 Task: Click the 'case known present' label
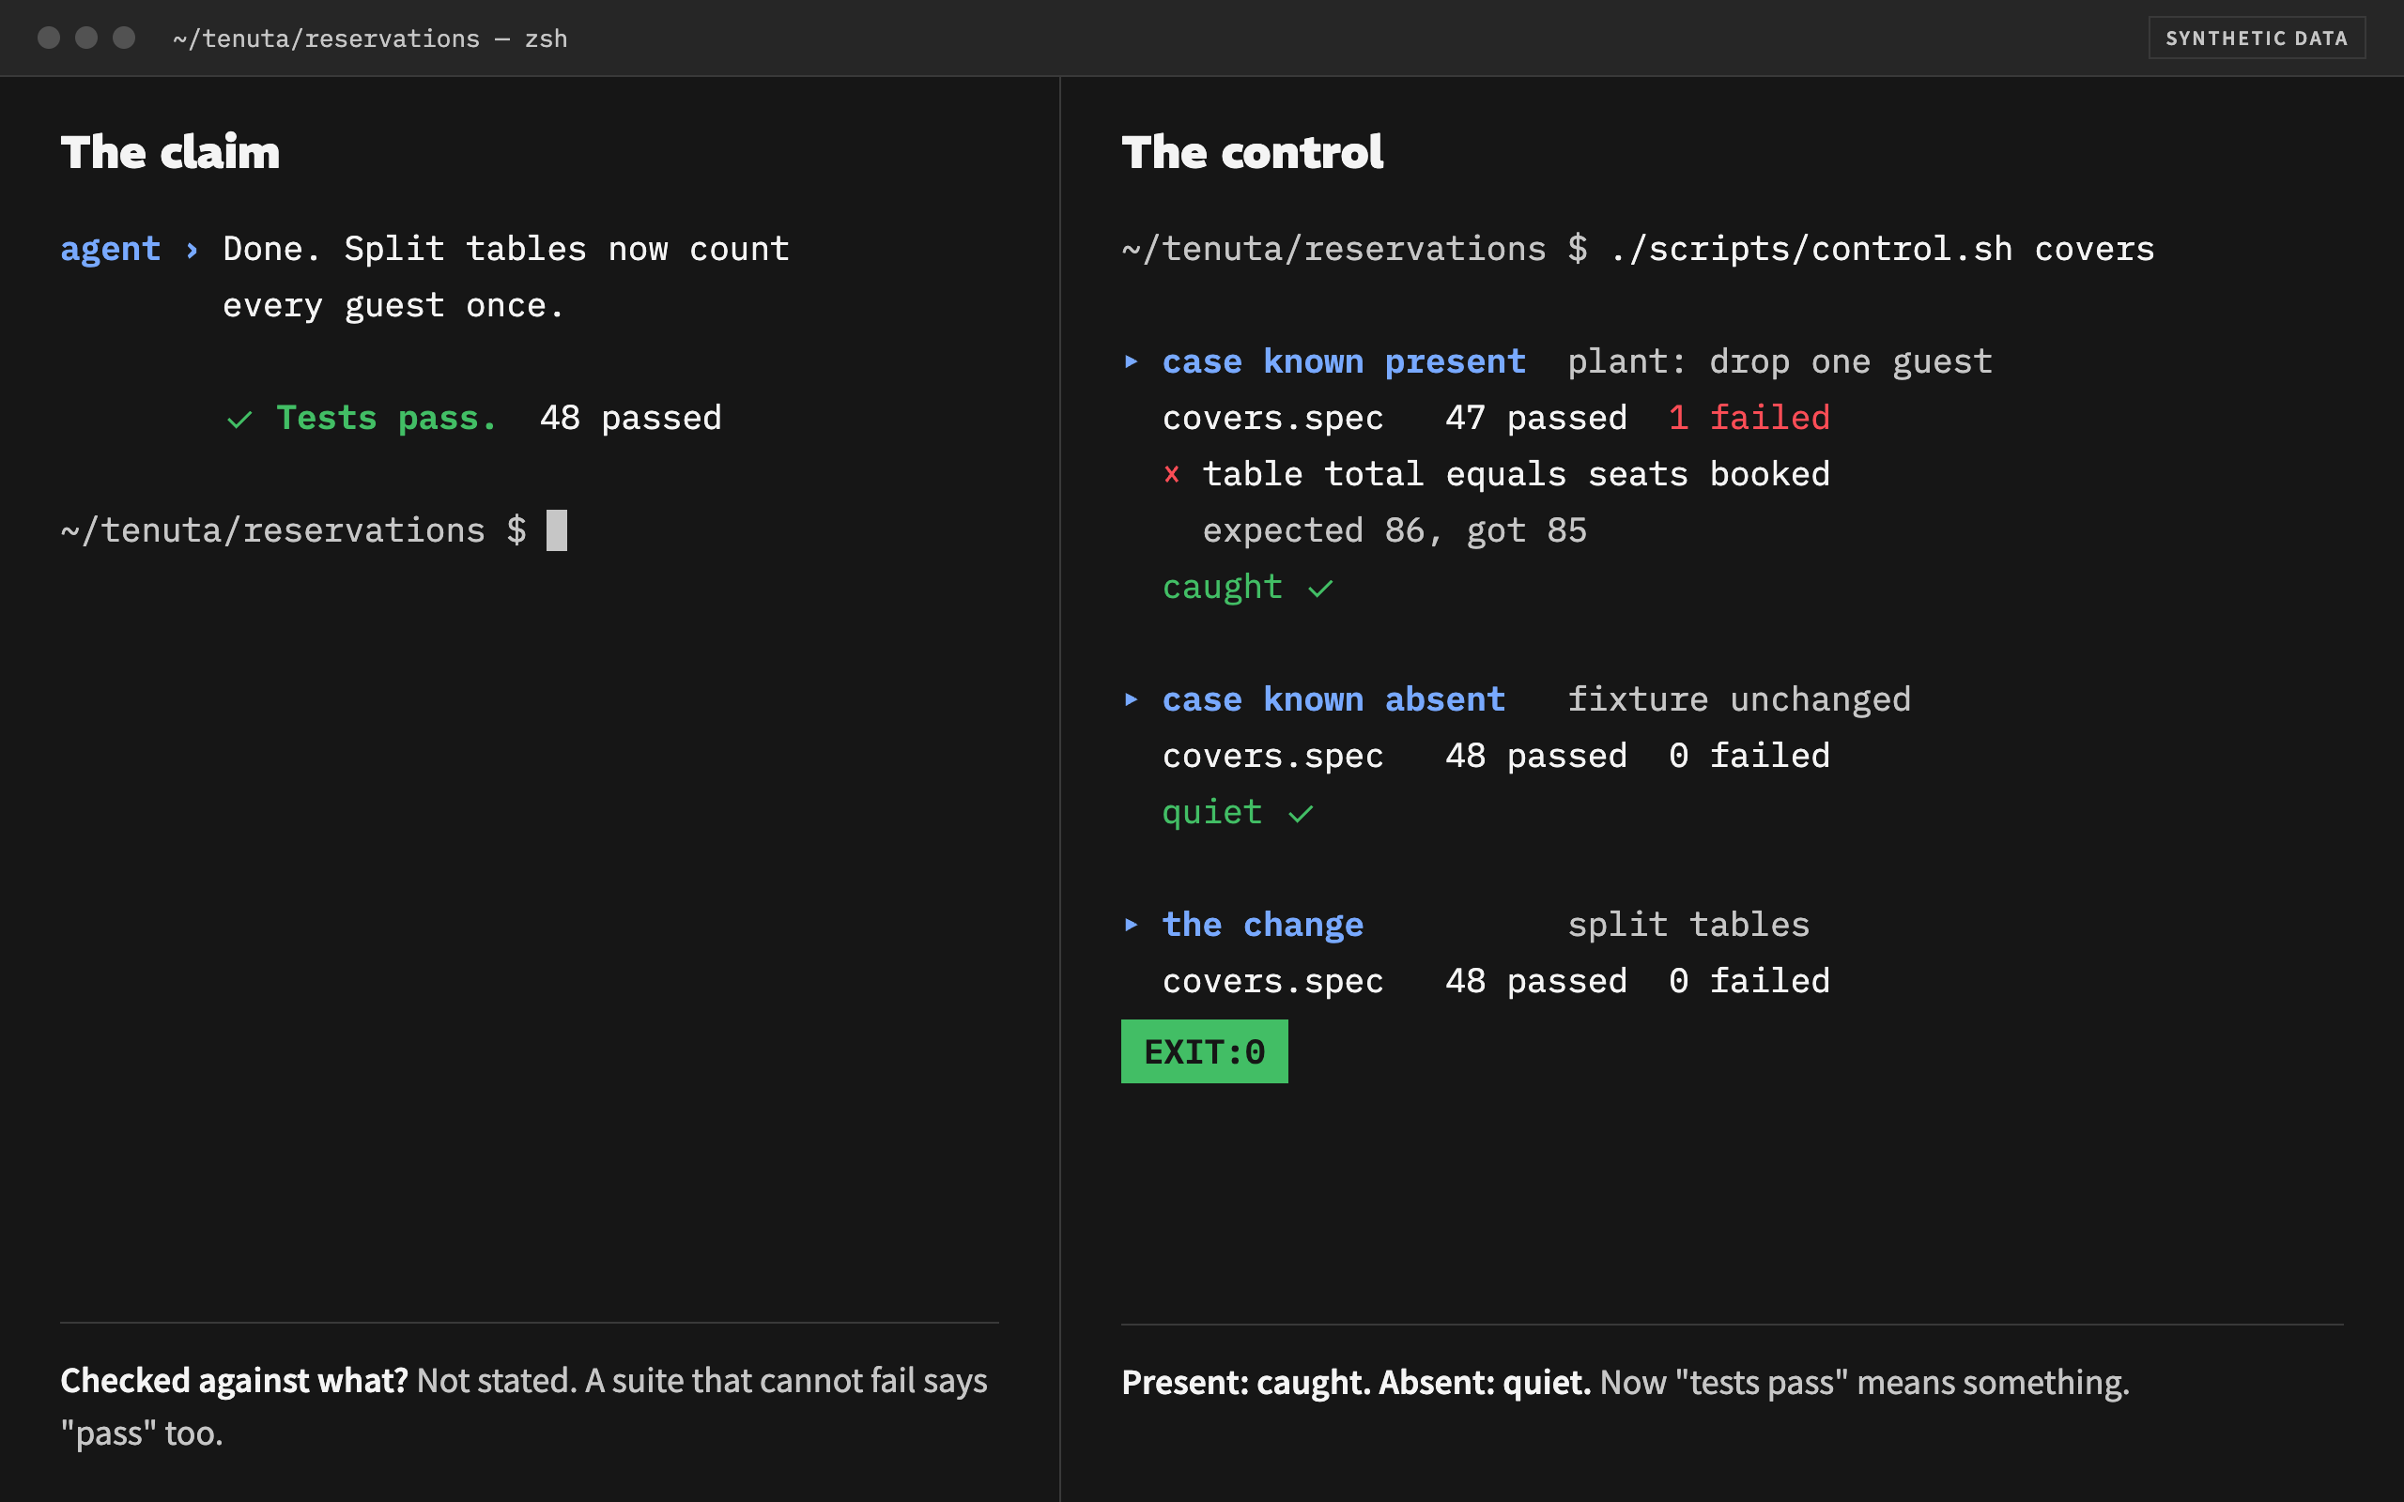[1344, 361]
